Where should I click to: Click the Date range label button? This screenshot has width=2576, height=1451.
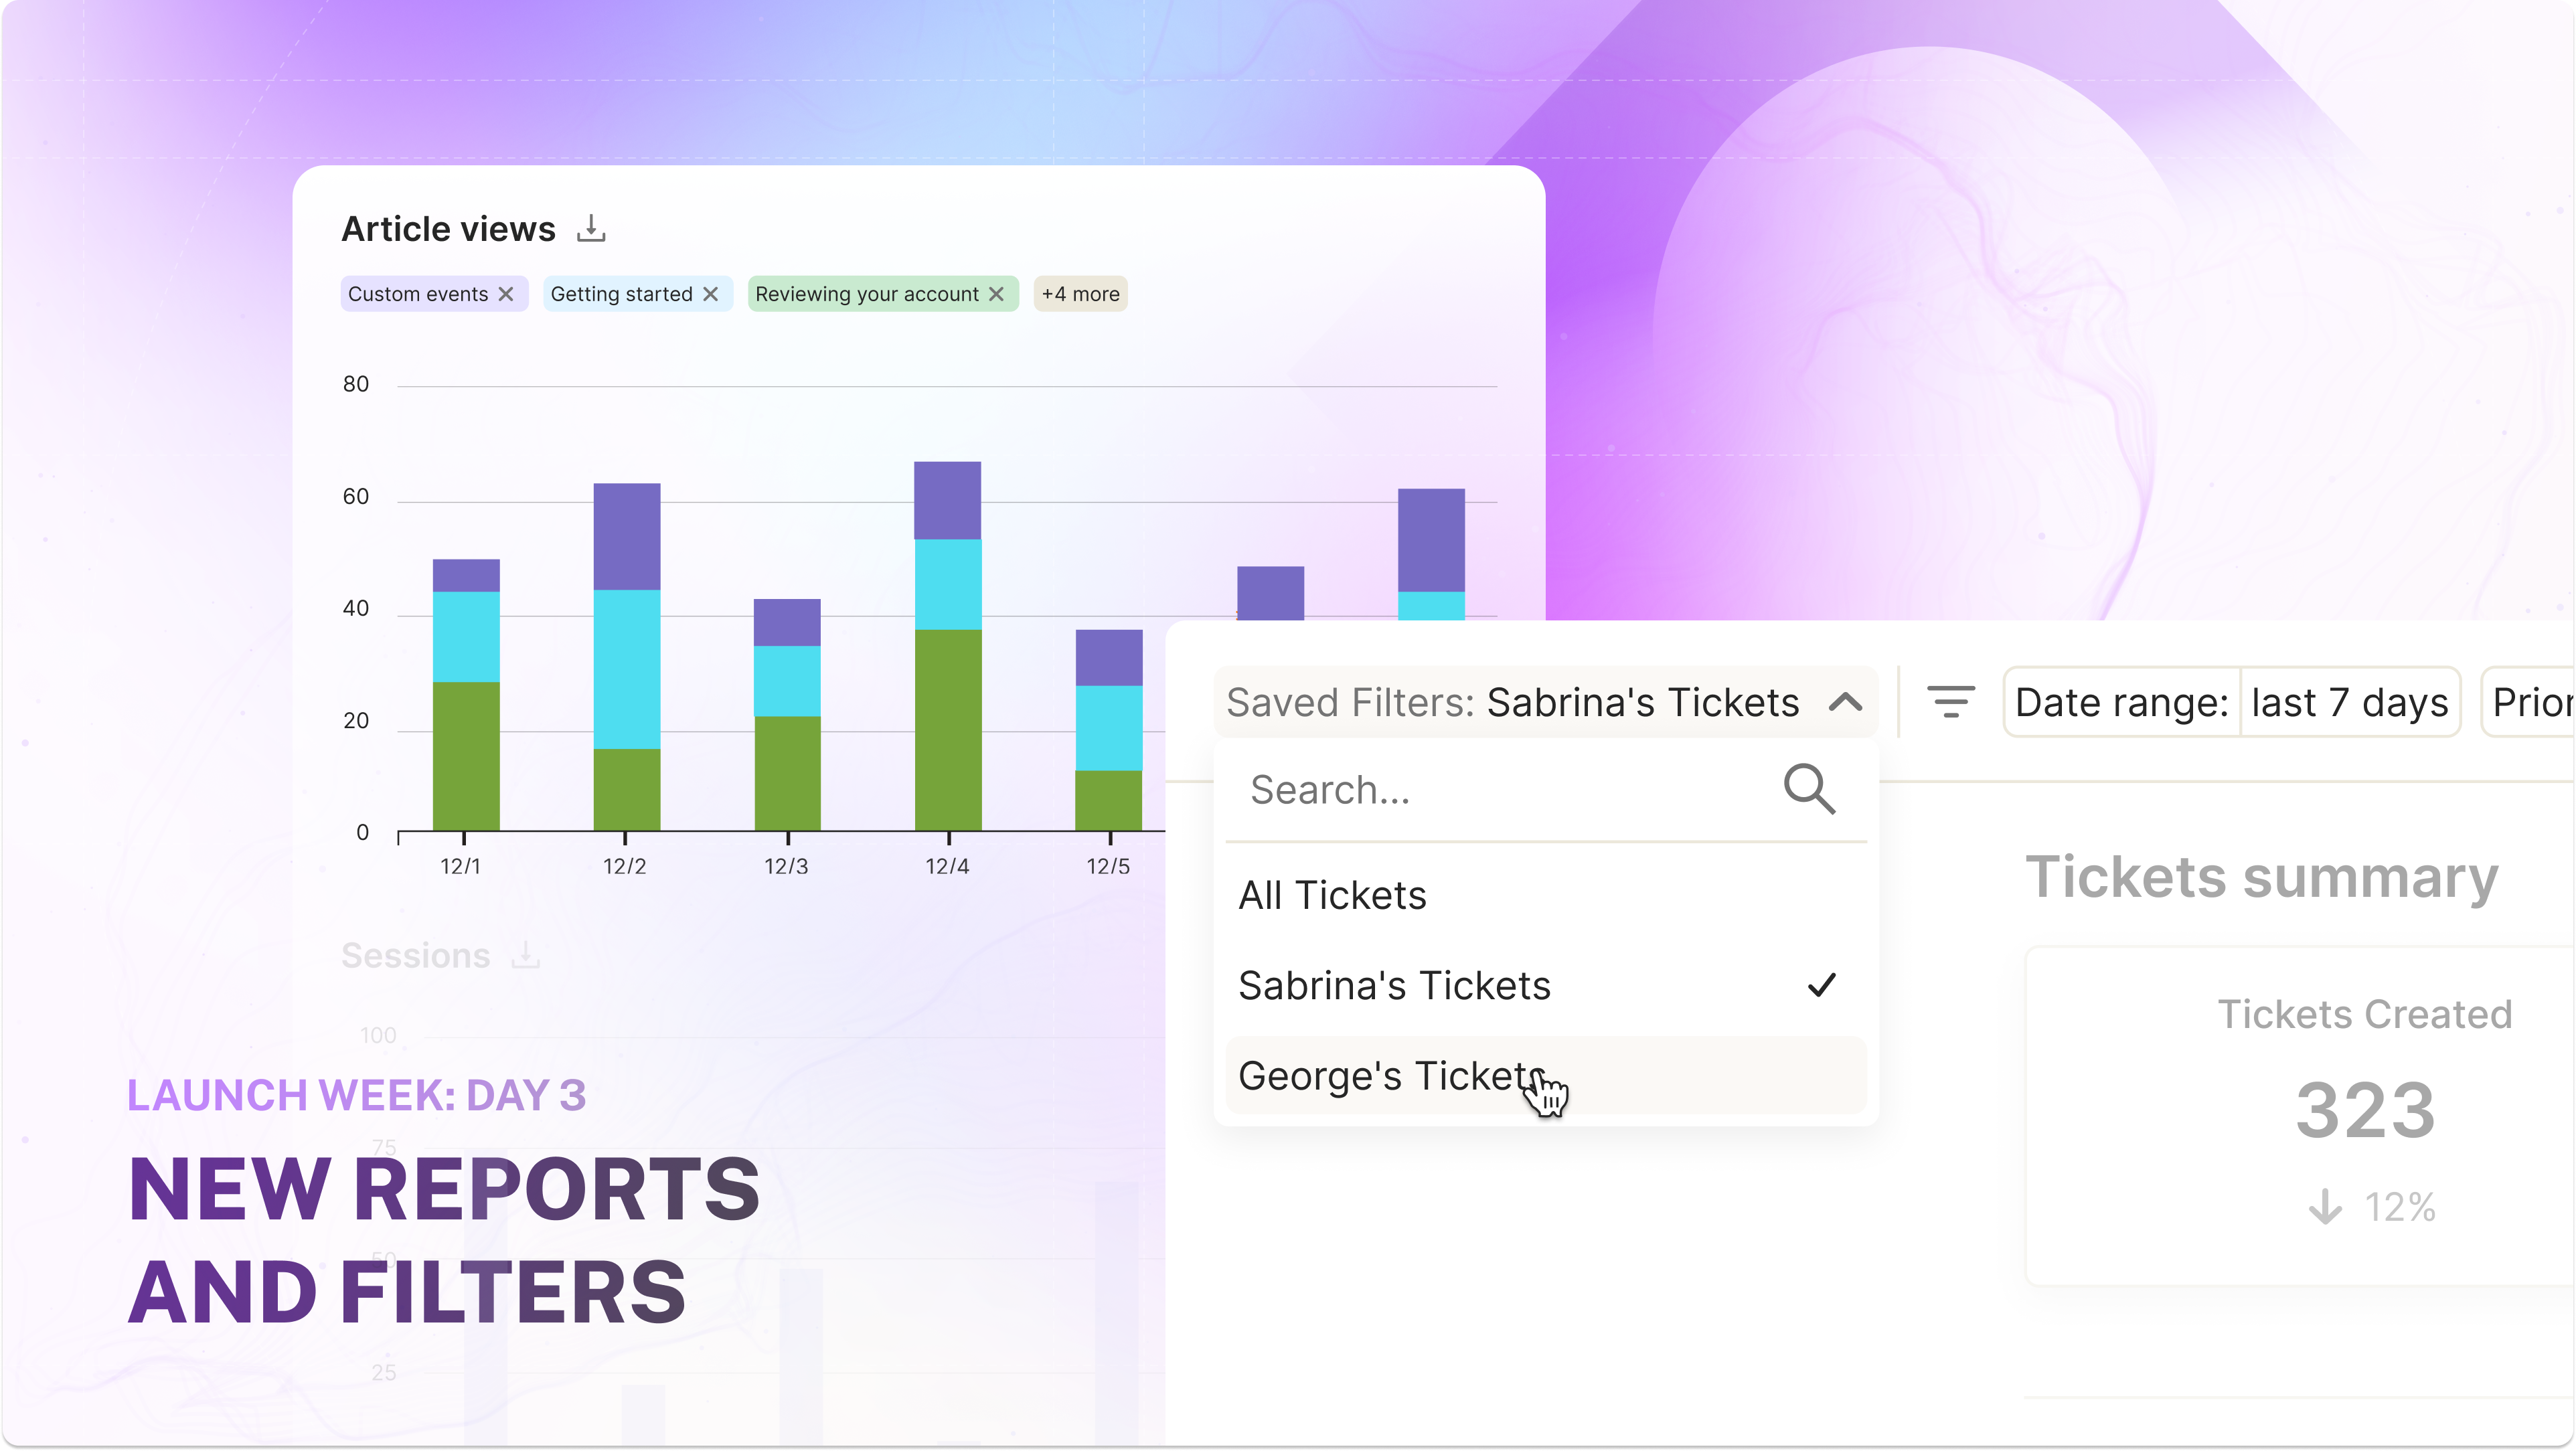(2121, 702)
